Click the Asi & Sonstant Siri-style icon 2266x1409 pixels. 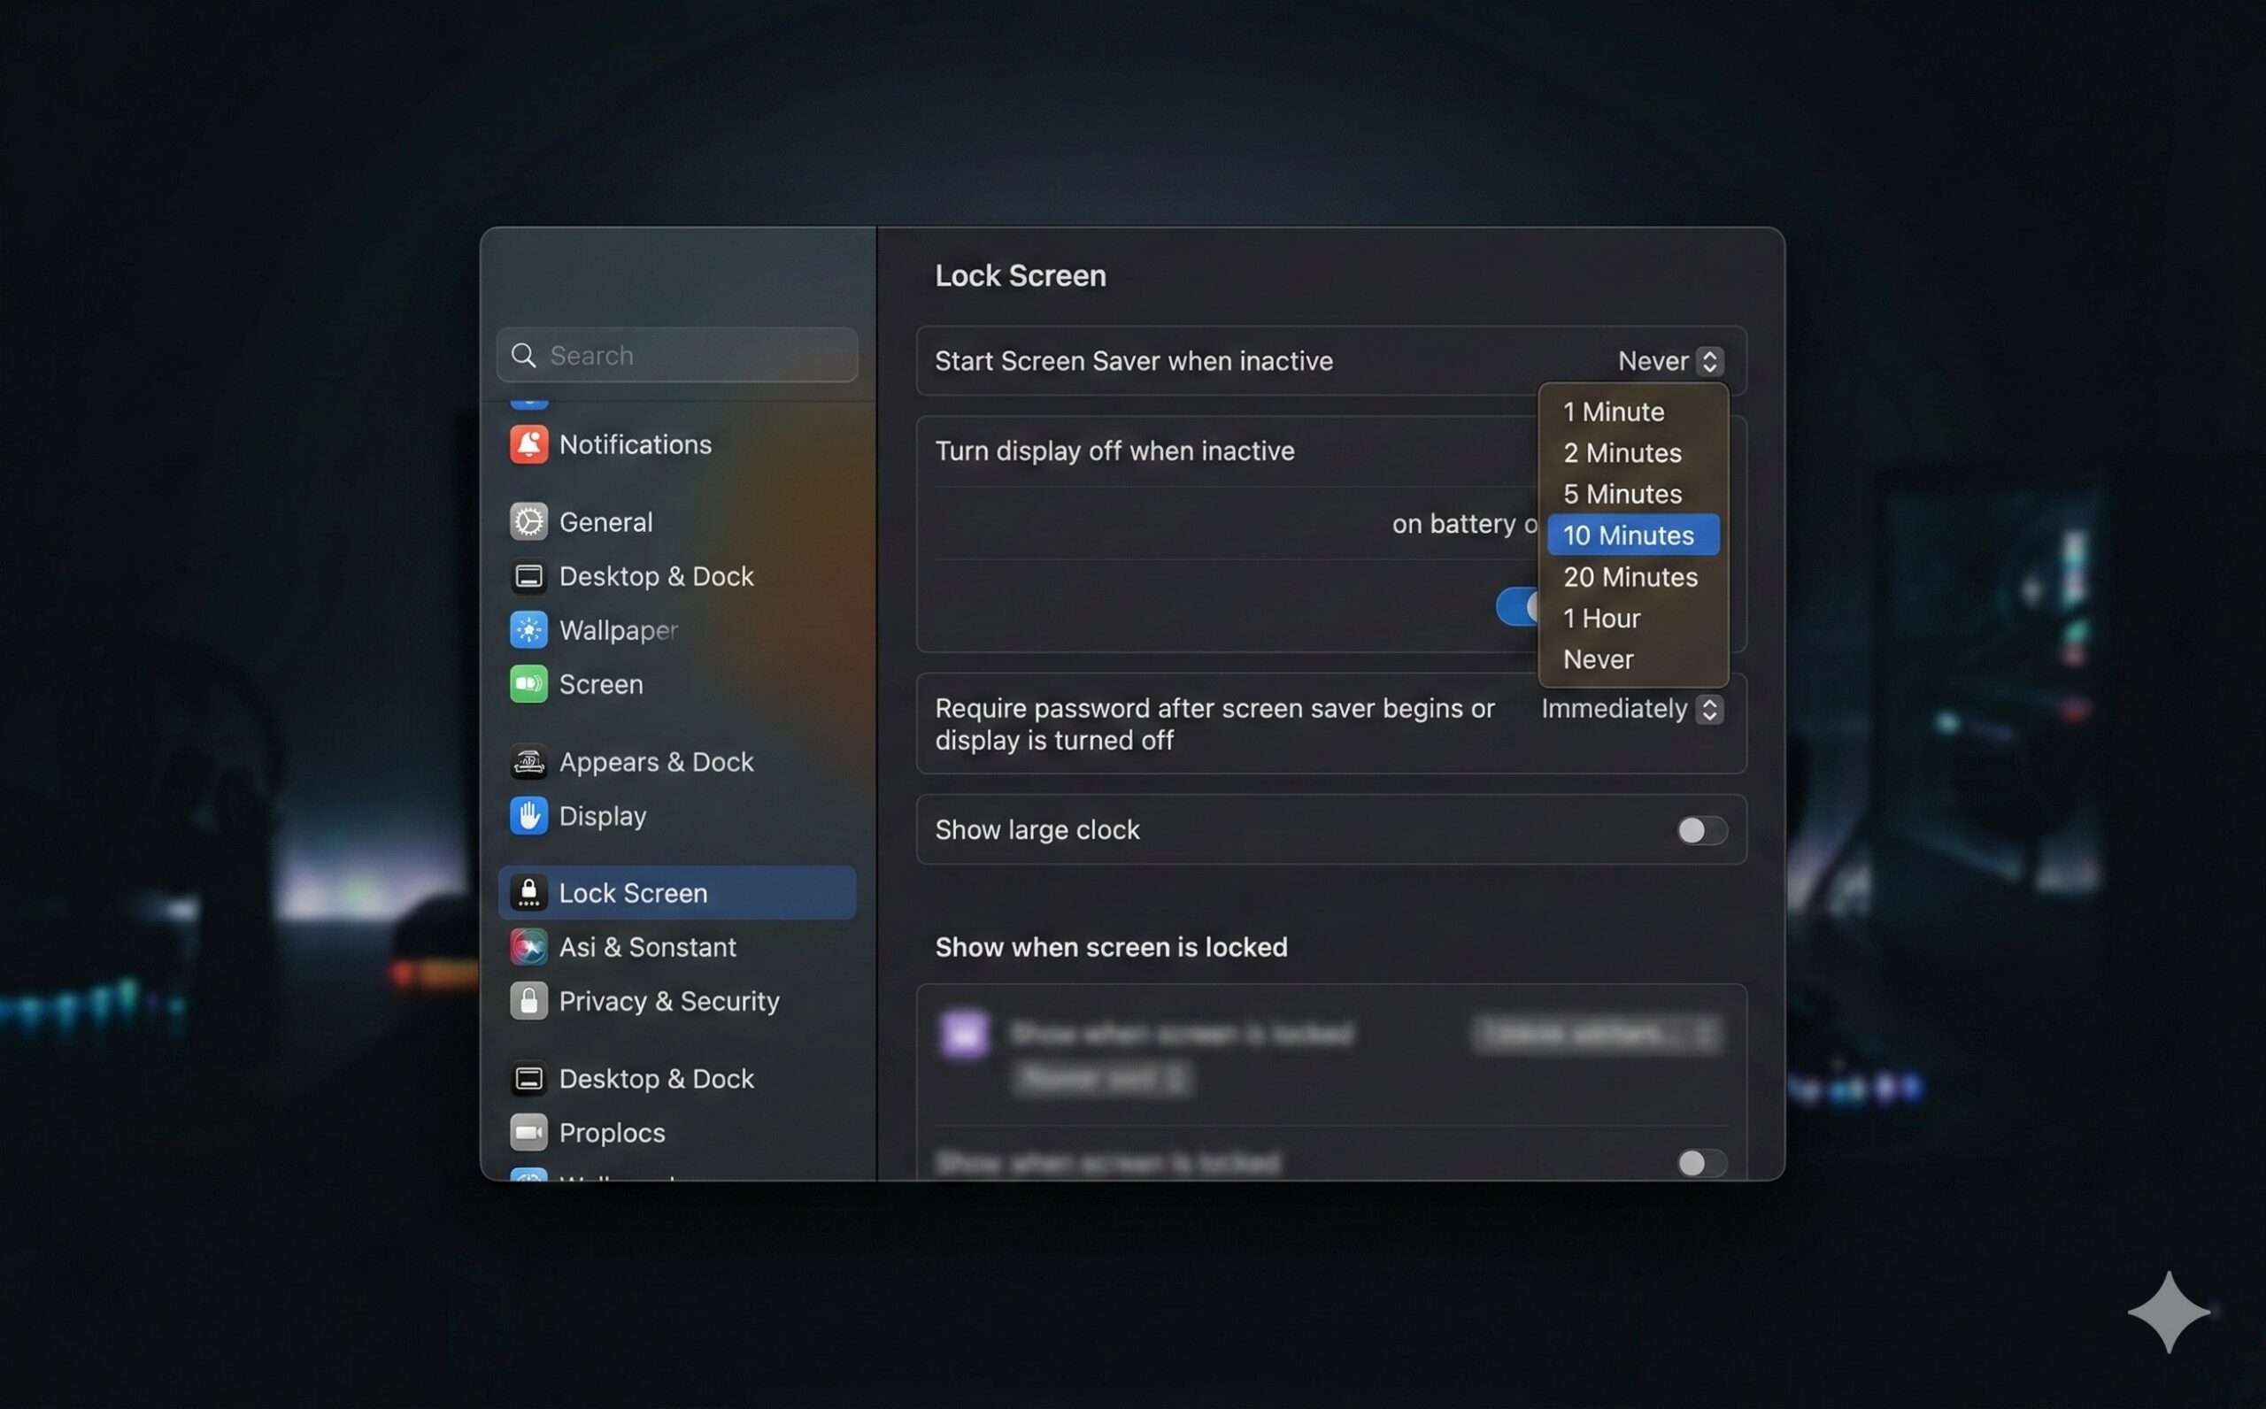tap(528, 947)
